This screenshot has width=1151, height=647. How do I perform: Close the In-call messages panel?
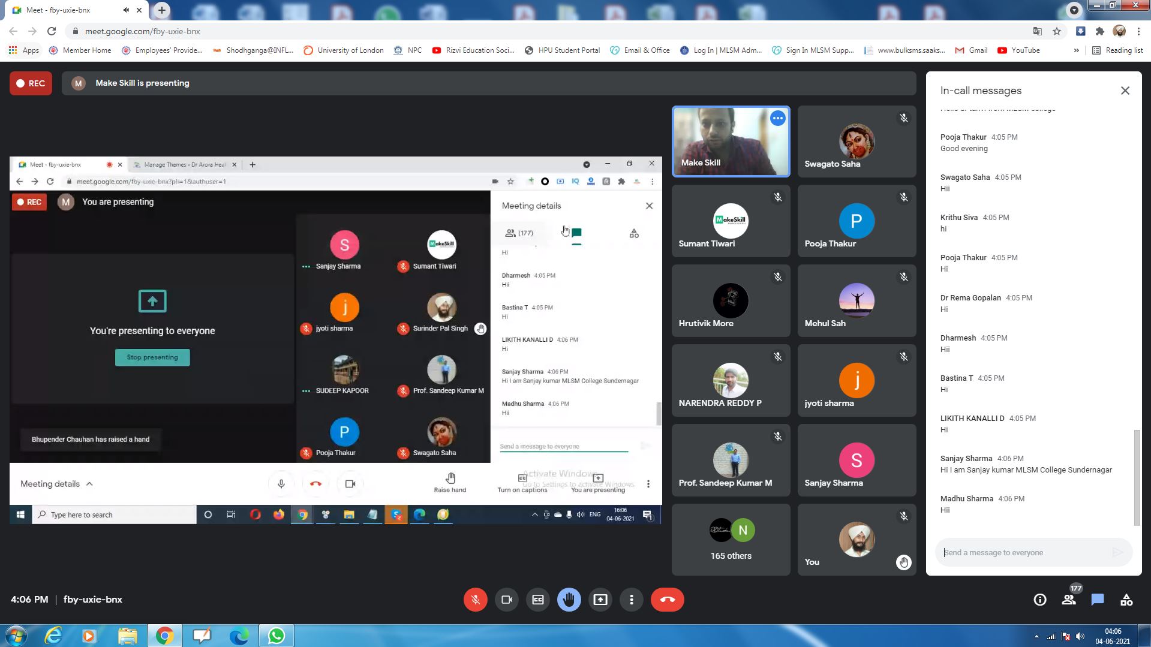[1125, 91]
